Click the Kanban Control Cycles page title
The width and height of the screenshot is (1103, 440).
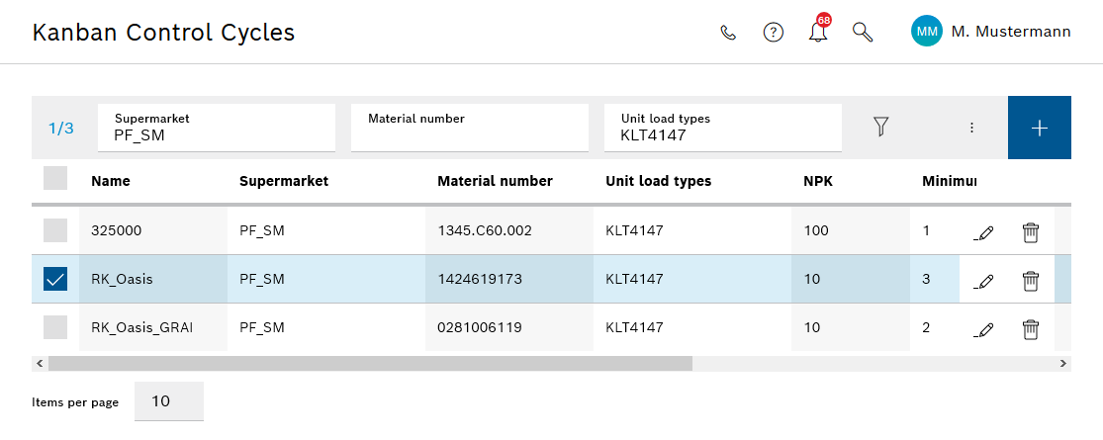[163, 33]
